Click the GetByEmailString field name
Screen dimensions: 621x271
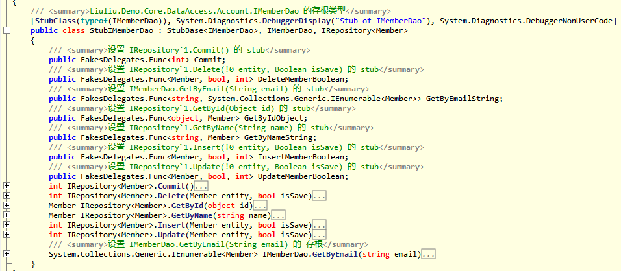[x=464, y=99]
